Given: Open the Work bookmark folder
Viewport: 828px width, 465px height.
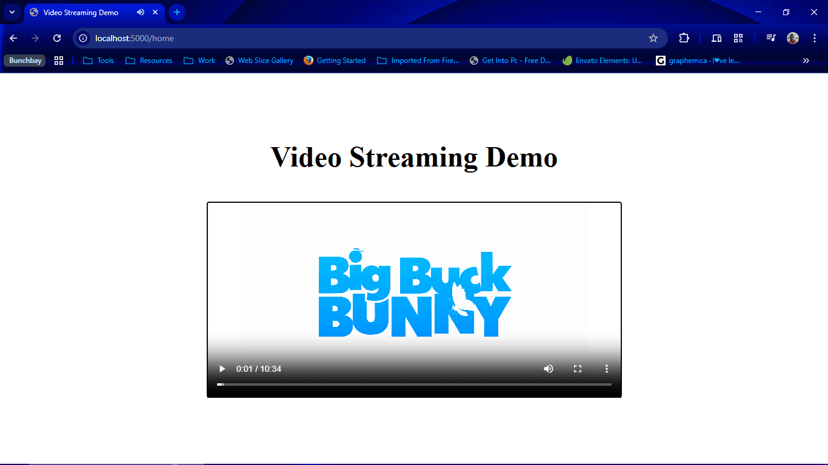Looking at the screenshot, I should click(199, 61).
